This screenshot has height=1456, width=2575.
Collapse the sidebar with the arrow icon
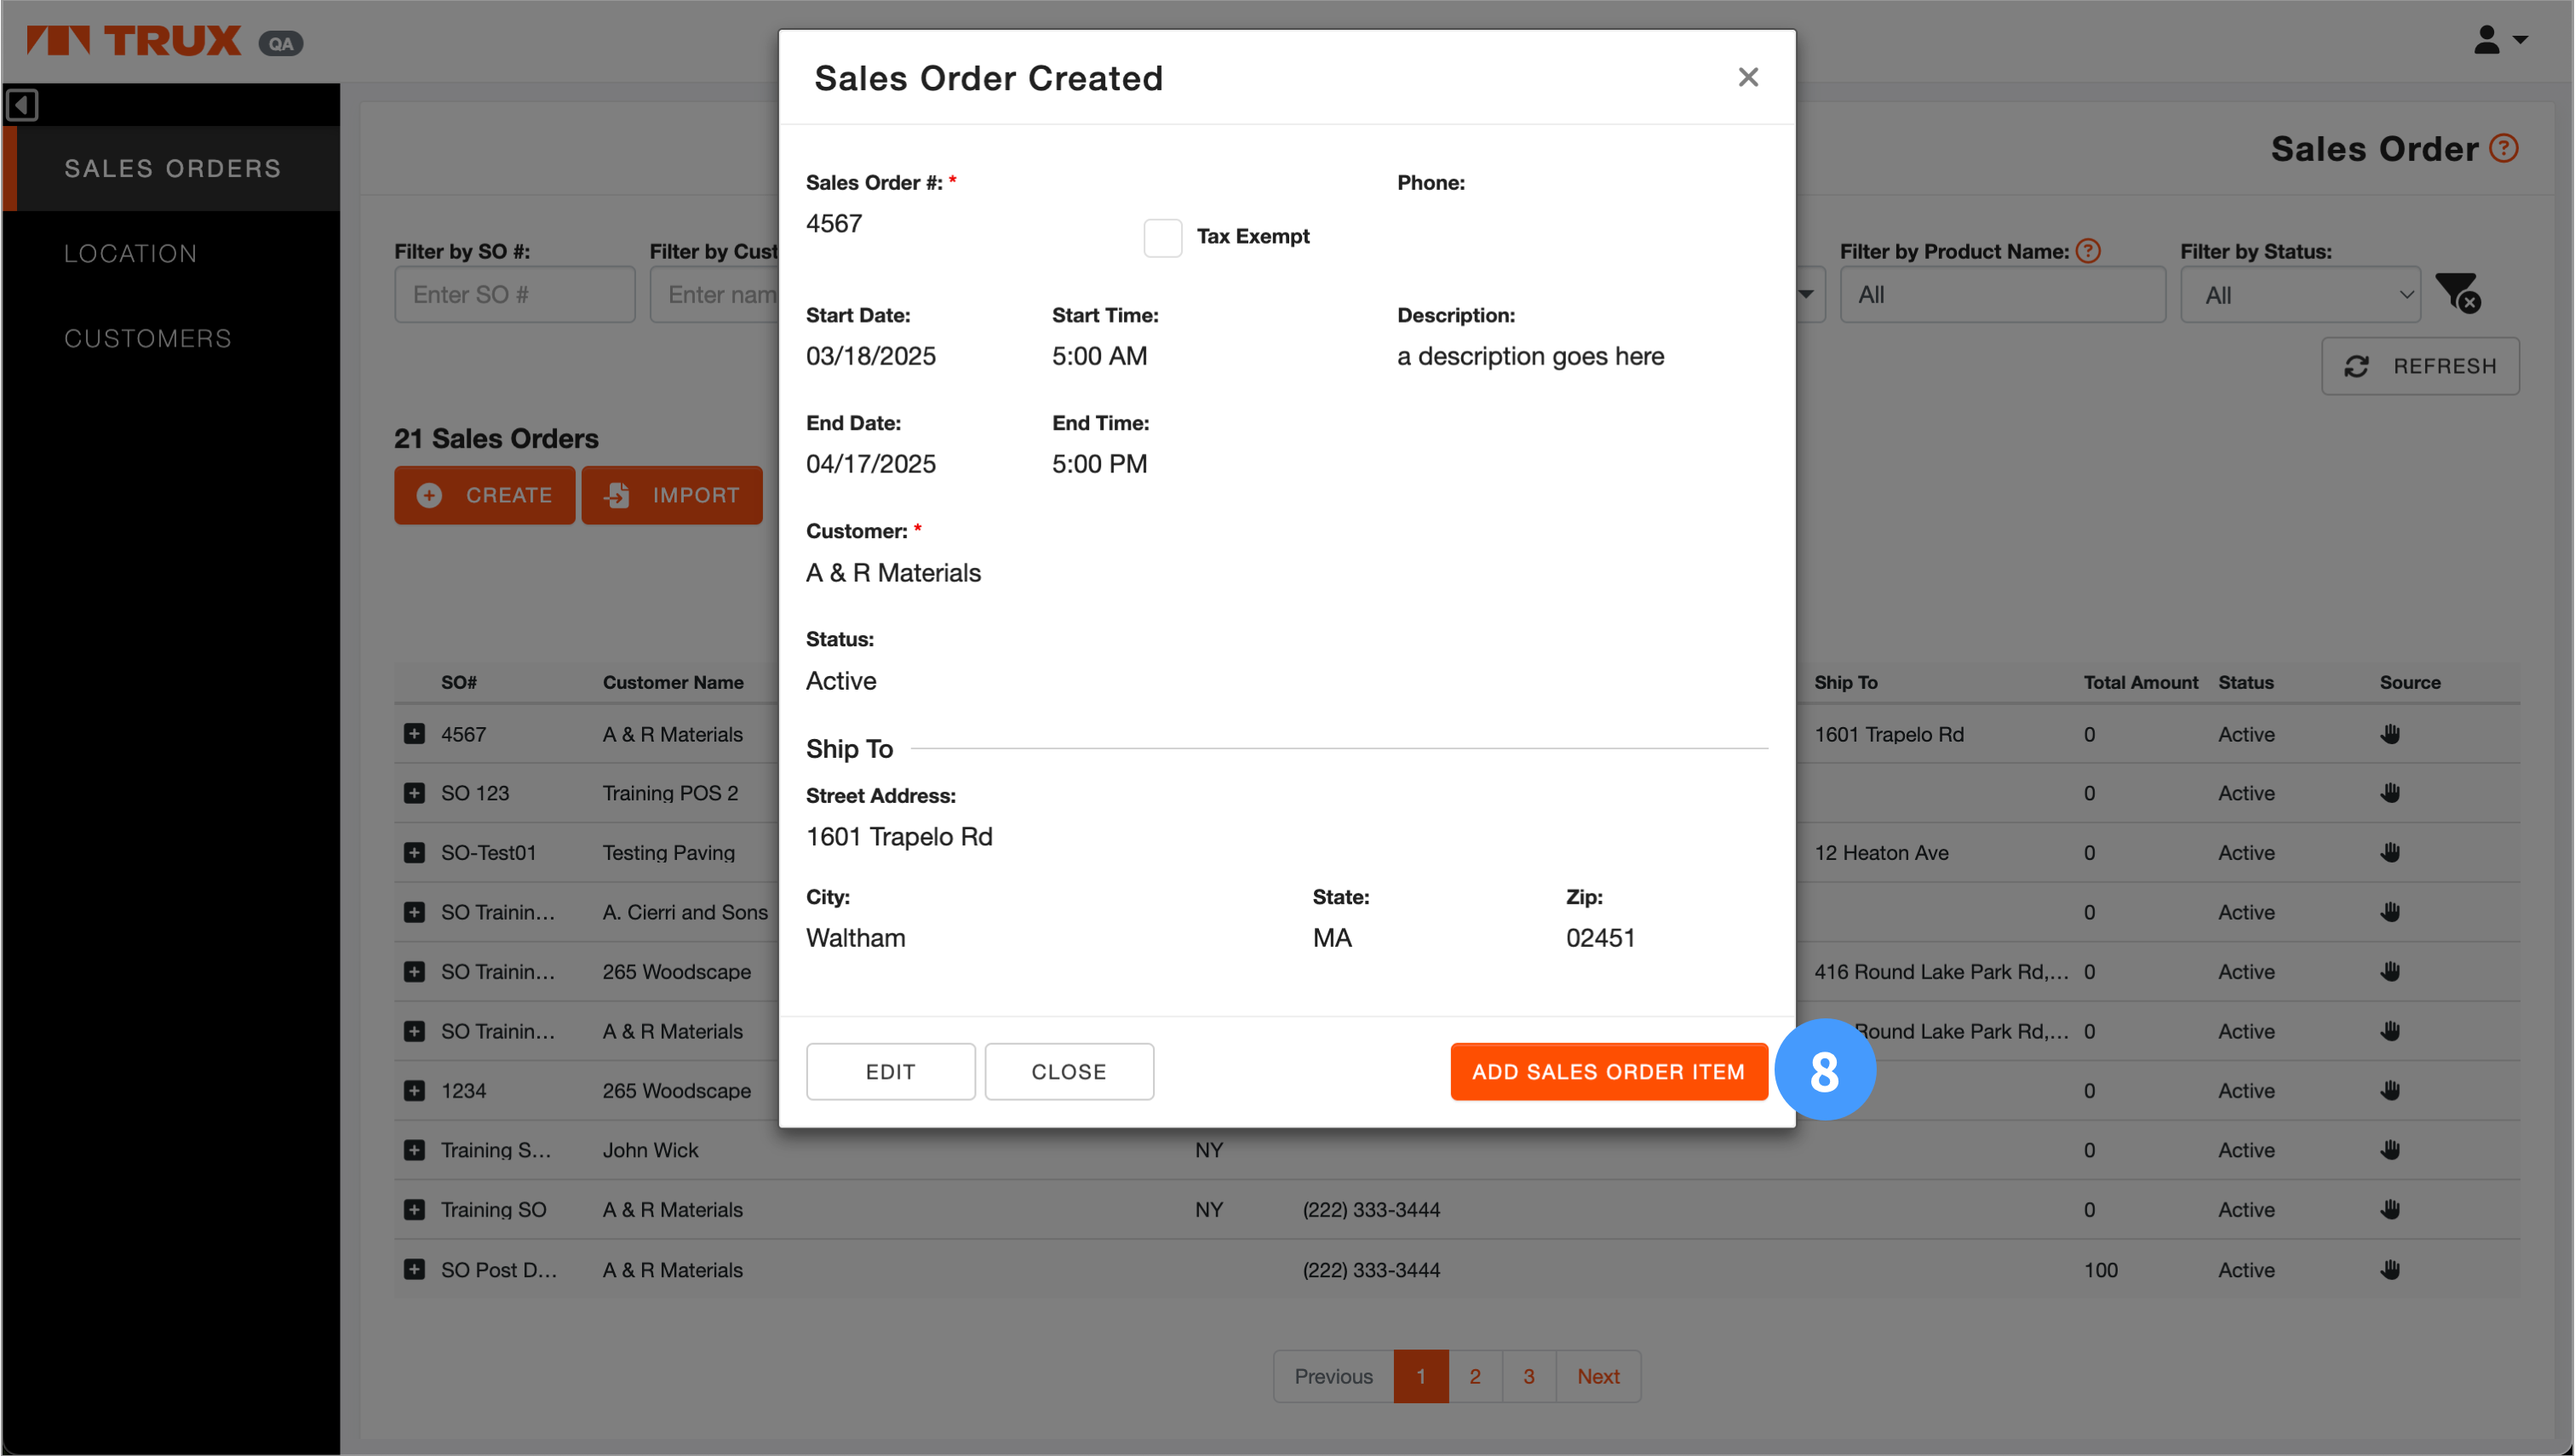tap(22, 105)
